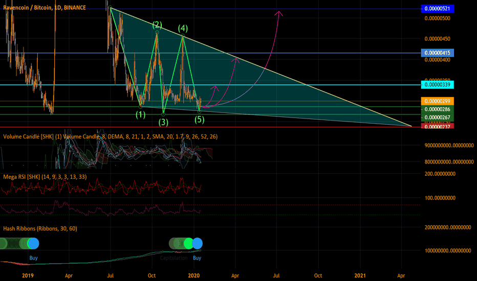Select the red 0.00000237 price label

click(437, 126)
